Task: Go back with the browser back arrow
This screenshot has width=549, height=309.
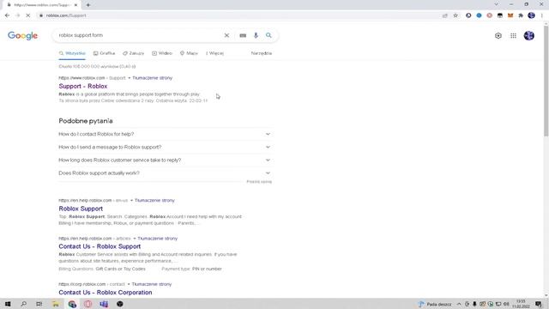Action: tap(8, 15)
